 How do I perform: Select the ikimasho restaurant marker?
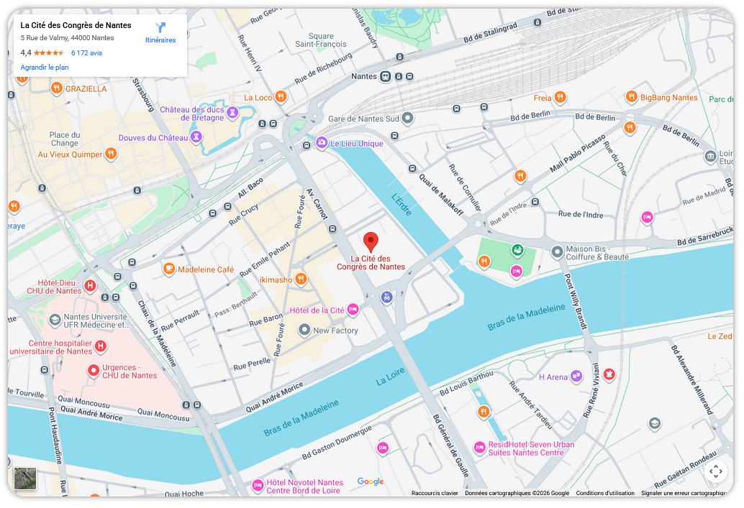[x=300, y=279]
